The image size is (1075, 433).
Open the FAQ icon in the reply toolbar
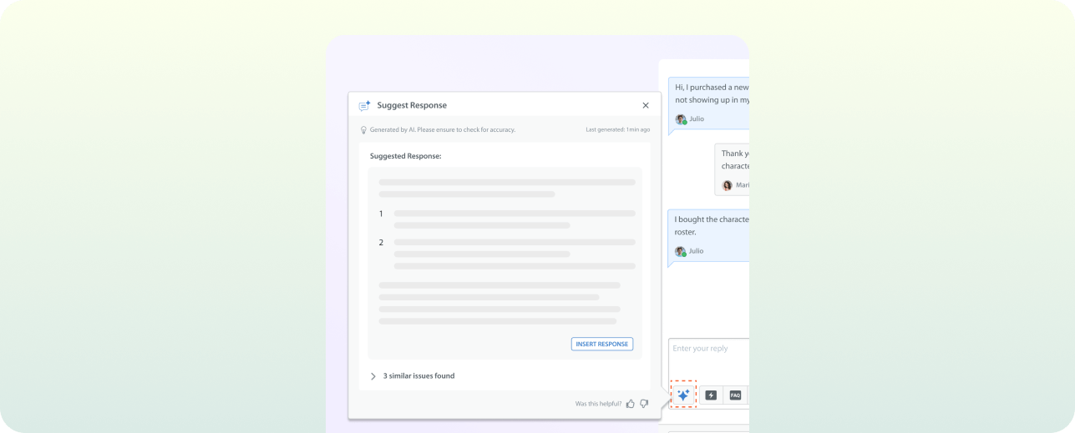coord(735,395)
